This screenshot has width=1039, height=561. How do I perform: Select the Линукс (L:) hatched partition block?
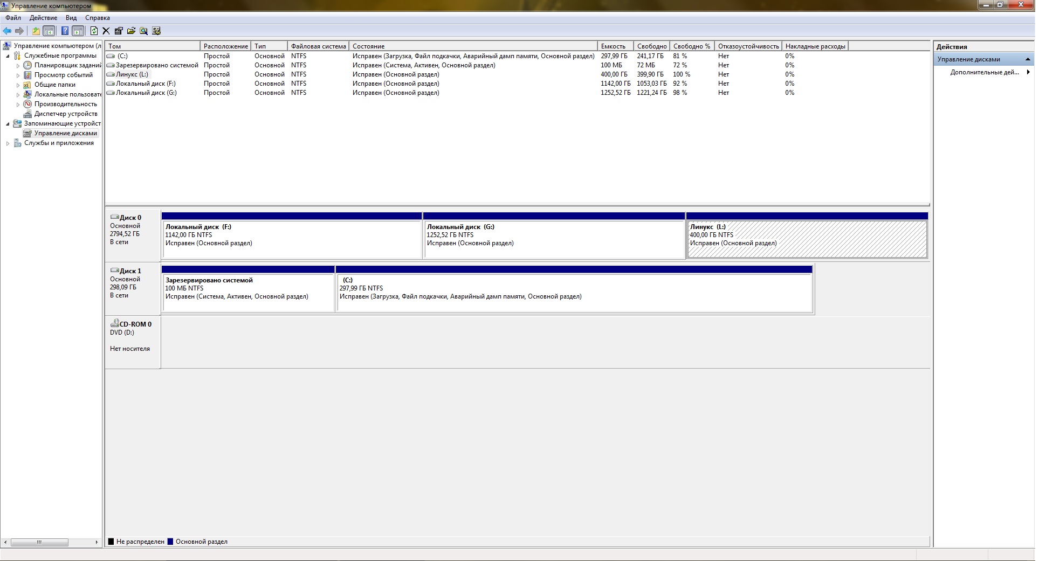point(807,236)
